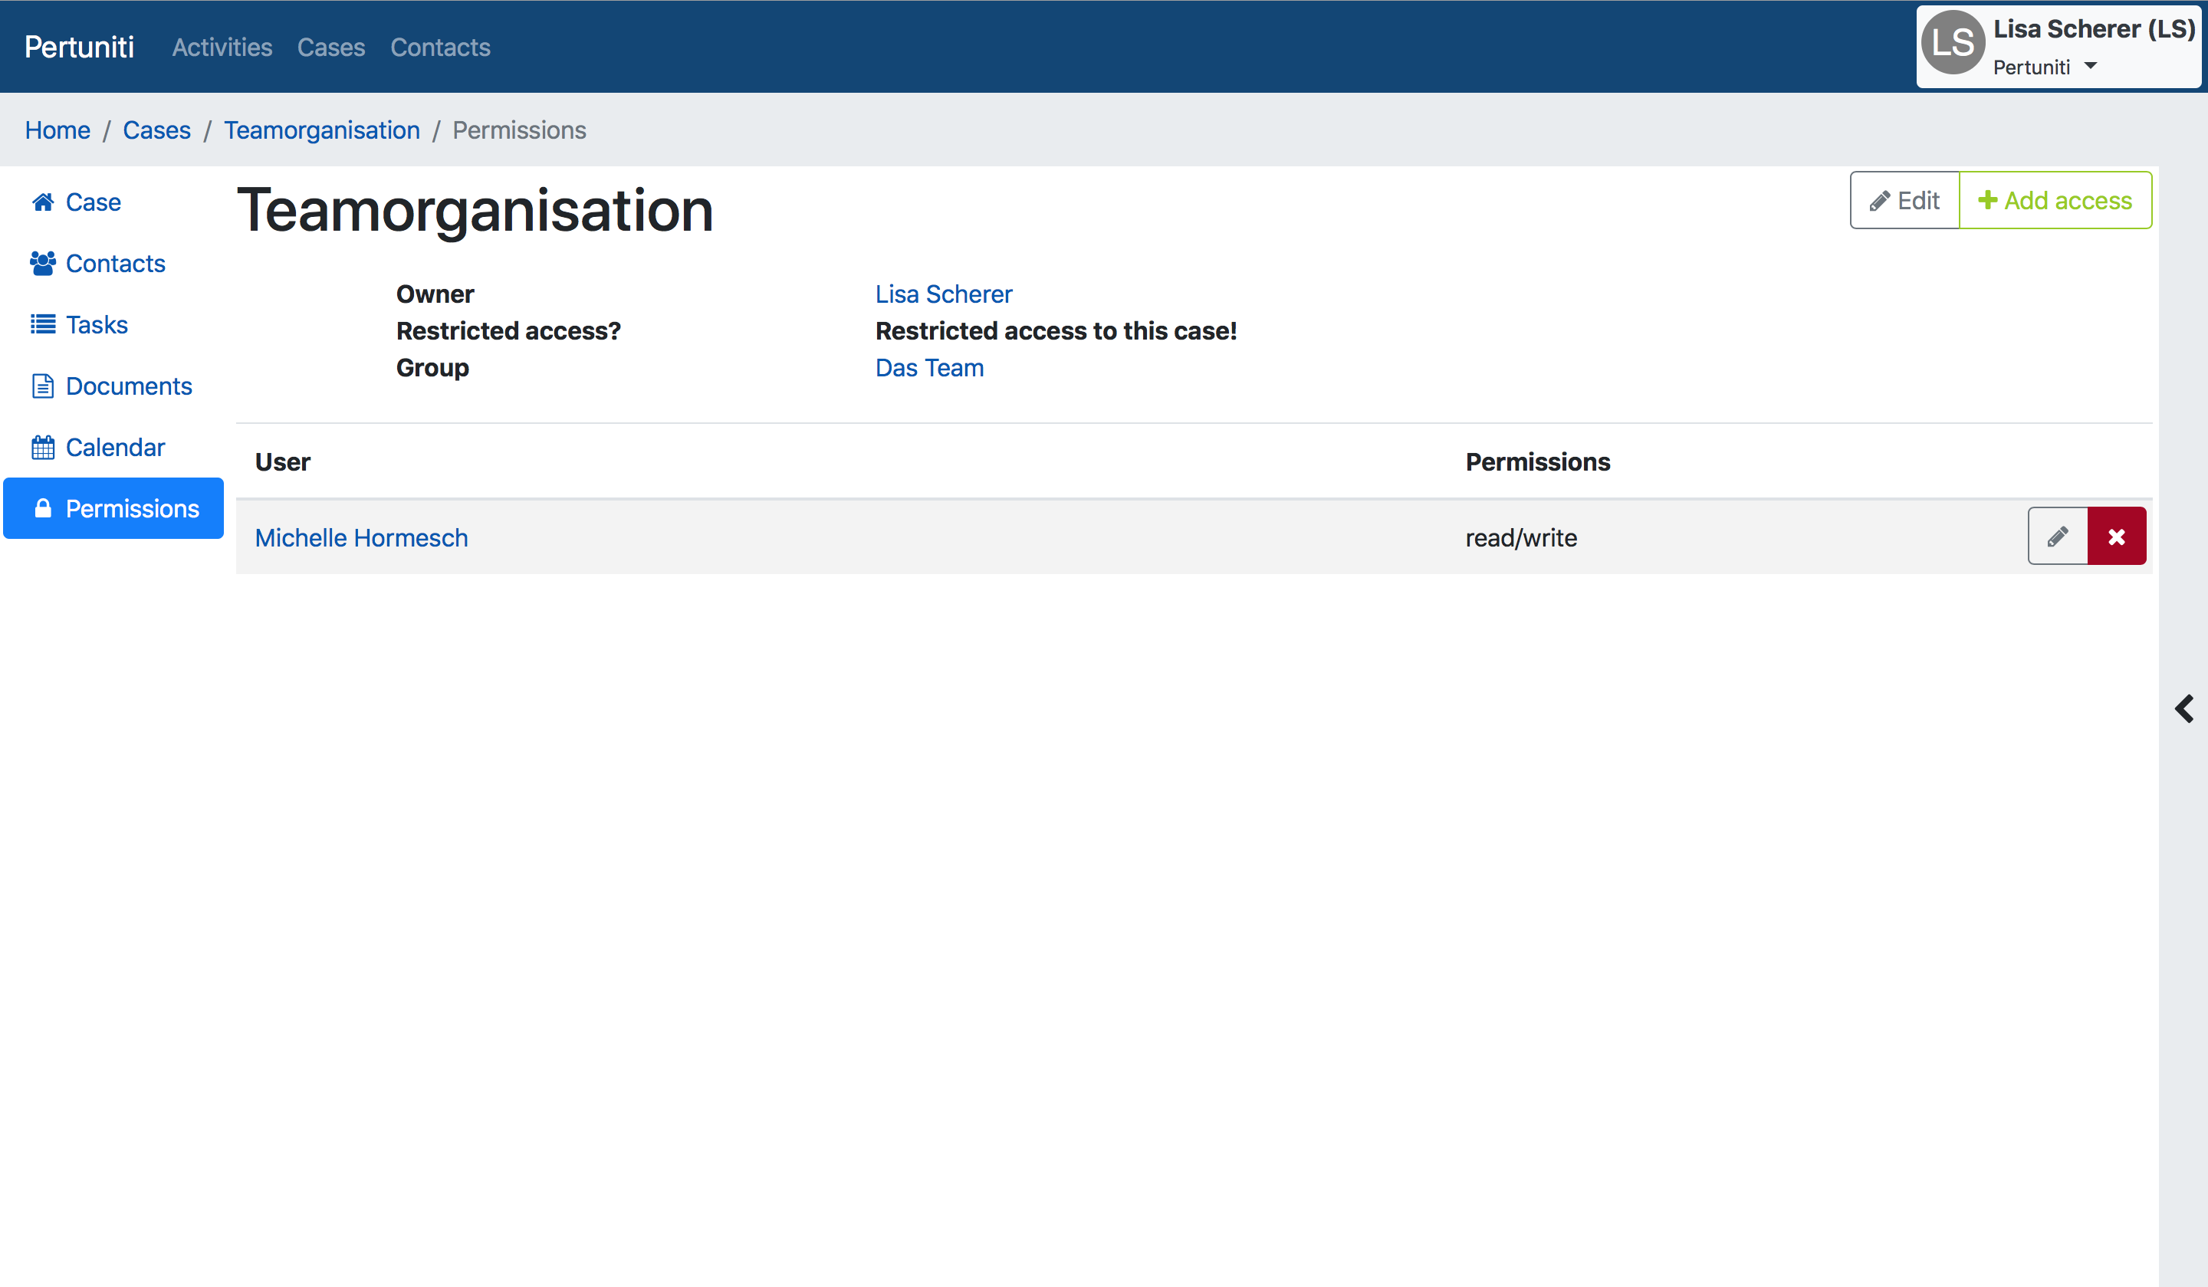This screenshot has width=2208, height=1287.
Task: Open the Lisa Scherer user dropdown
Action: pyautogui.click(x=2058, y=47)
